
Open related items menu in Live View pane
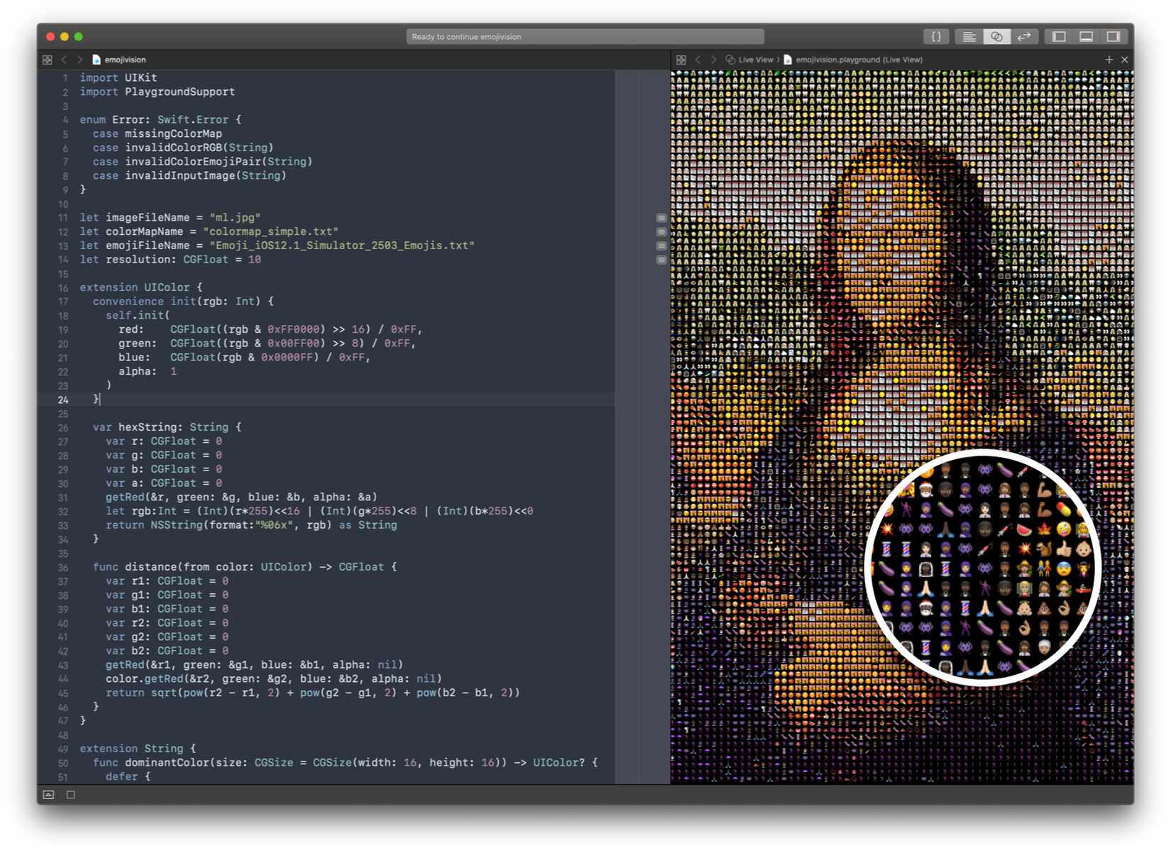pyautogui.click(x=681, y=60)
